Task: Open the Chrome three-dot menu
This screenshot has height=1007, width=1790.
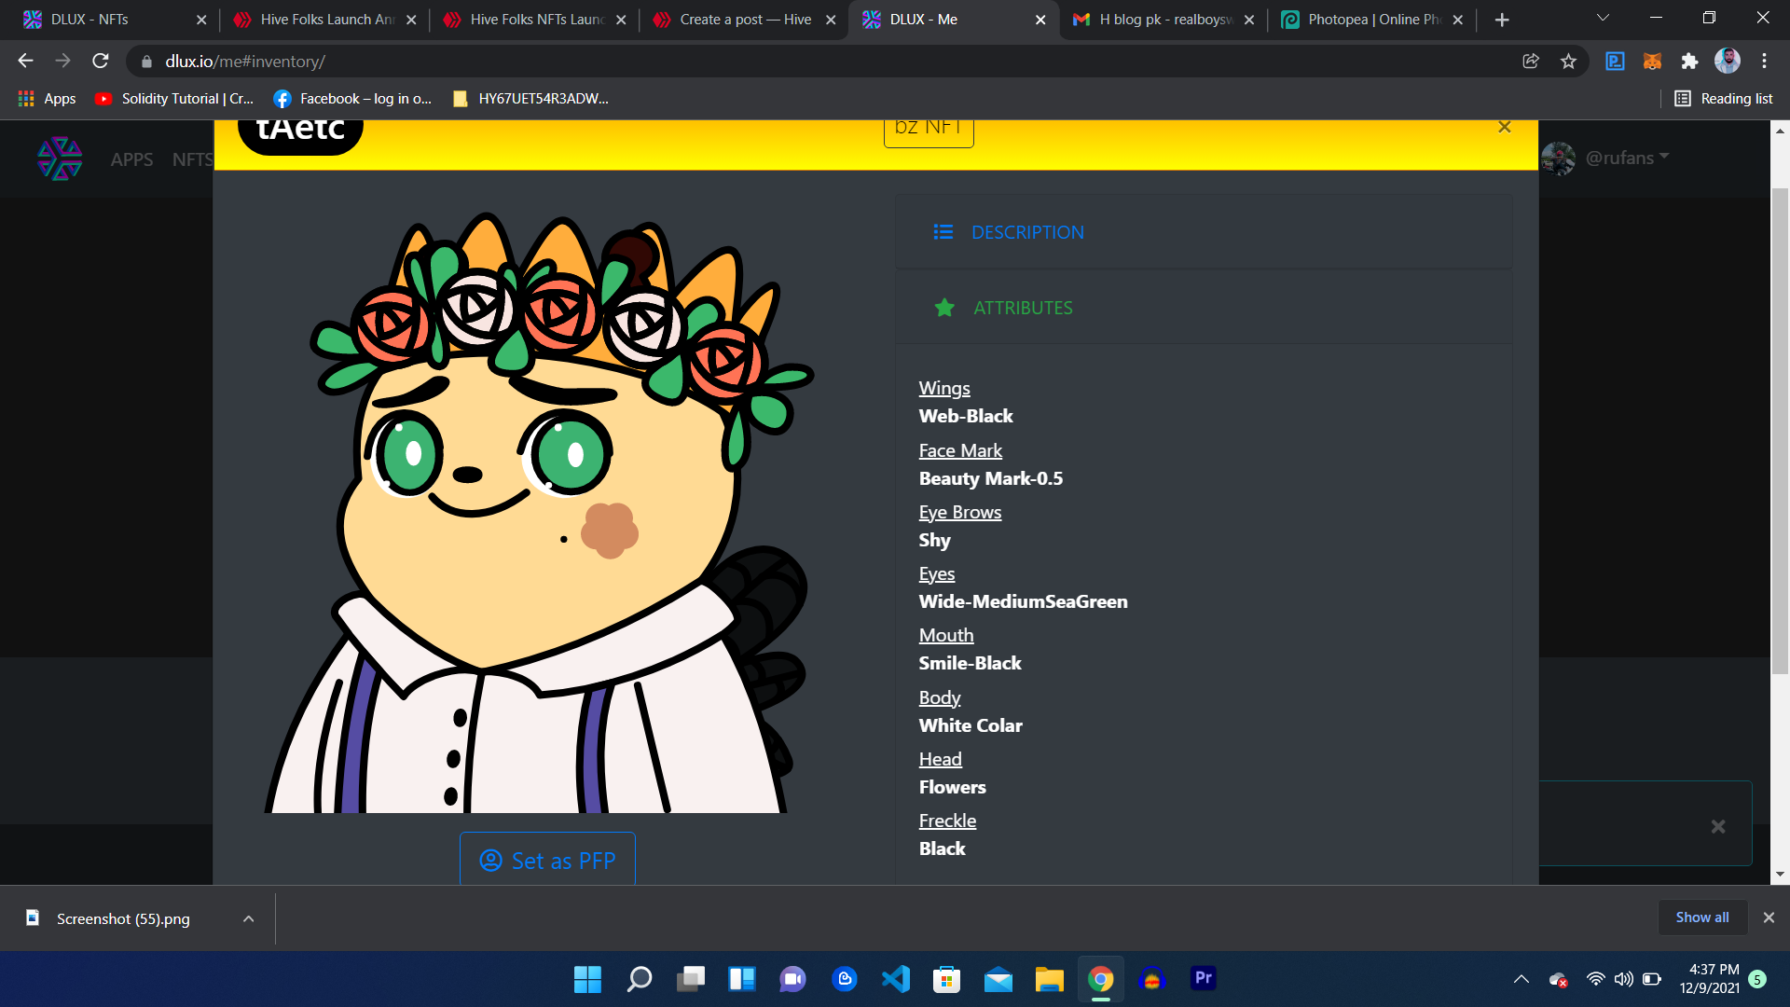Action: pyautogui.click(x=1764, y=62)
